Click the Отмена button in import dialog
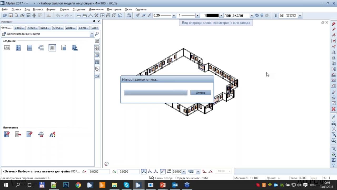 (201, 93)
